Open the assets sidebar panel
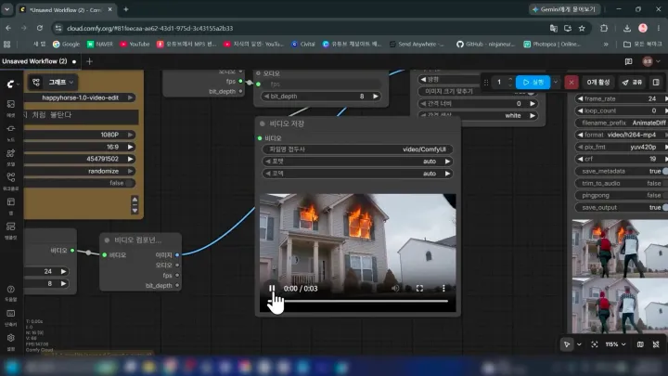 click(10, 107)
